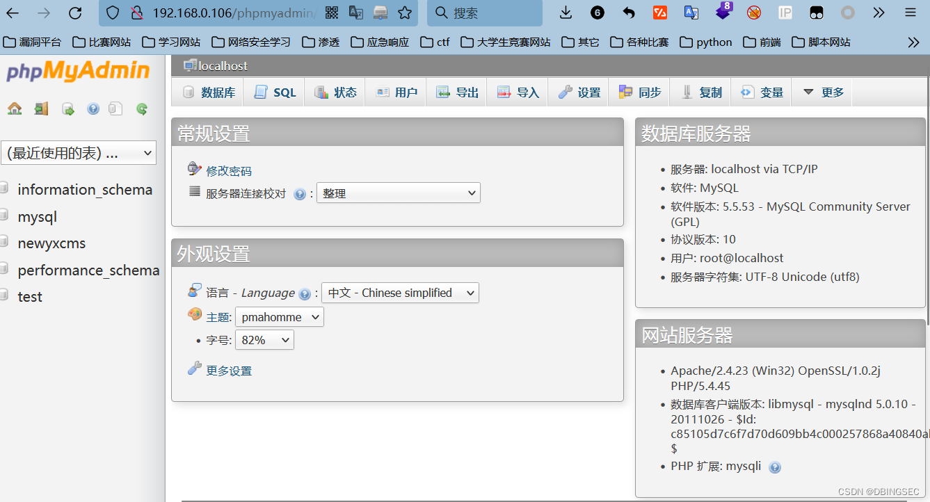Click the localhost server icon in breadcrumb
The width and height of the screenshot is (930, 502).
click(x=190, y=65)
